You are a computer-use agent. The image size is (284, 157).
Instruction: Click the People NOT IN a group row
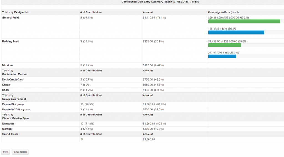click(x=16, y=109)
